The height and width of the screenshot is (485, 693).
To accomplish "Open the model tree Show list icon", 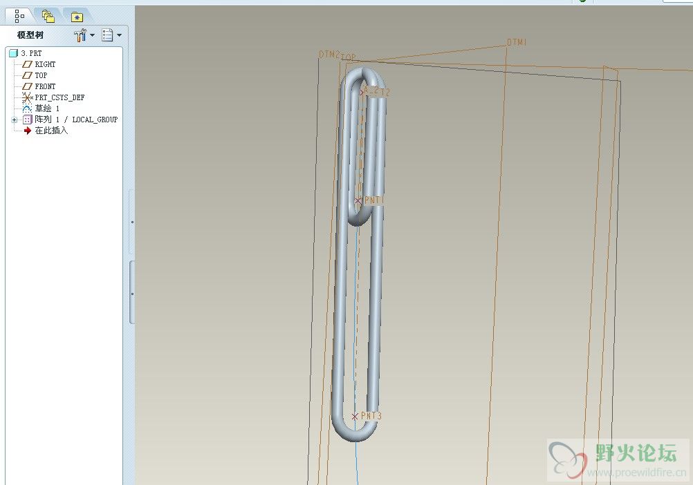I will [107, 35].
